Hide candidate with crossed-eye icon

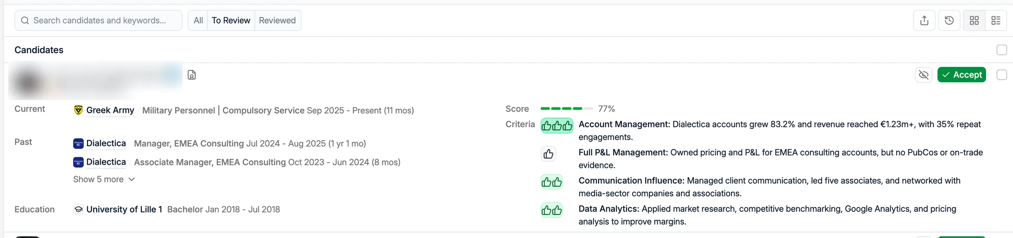(924, 75)
